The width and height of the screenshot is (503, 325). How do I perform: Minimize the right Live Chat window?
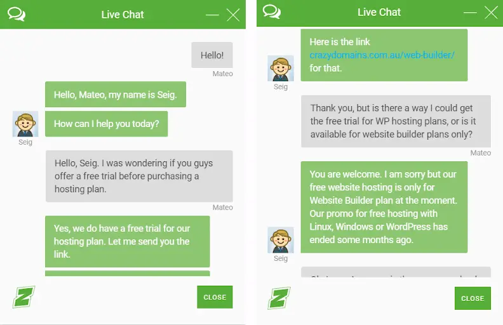[x=470, y=13]
